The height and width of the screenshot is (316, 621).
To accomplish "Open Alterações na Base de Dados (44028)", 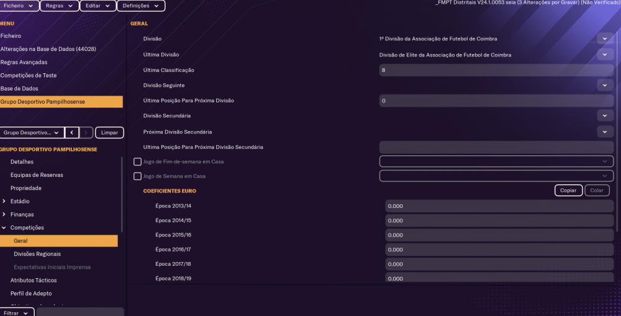I will (x=48, y=48).
